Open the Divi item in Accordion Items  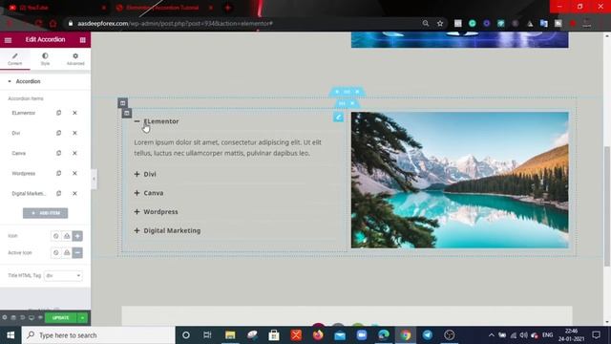coord(16,133)
